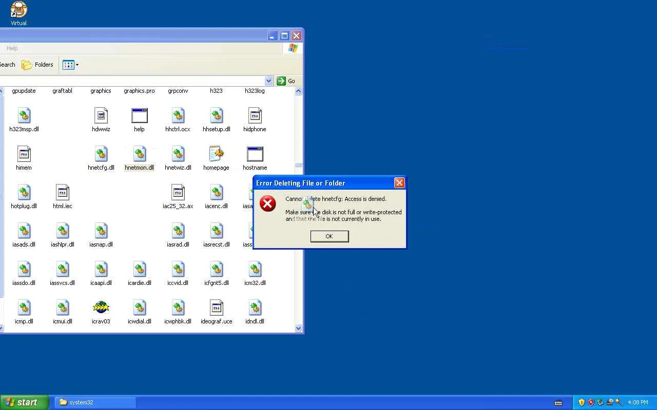Select the icaapi.dll file icon
Screen dimensions: 657x410
[101, 269]
